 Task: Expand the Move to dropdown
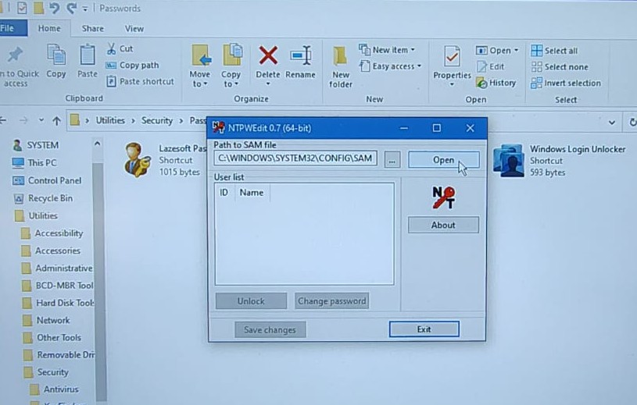click(x=199, y=83)
